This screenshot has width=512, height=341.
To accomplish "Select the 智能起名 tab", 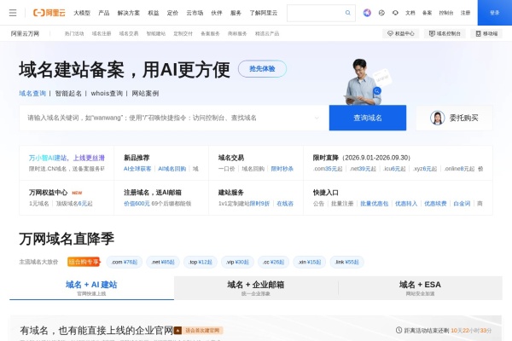I will (68, 93).
